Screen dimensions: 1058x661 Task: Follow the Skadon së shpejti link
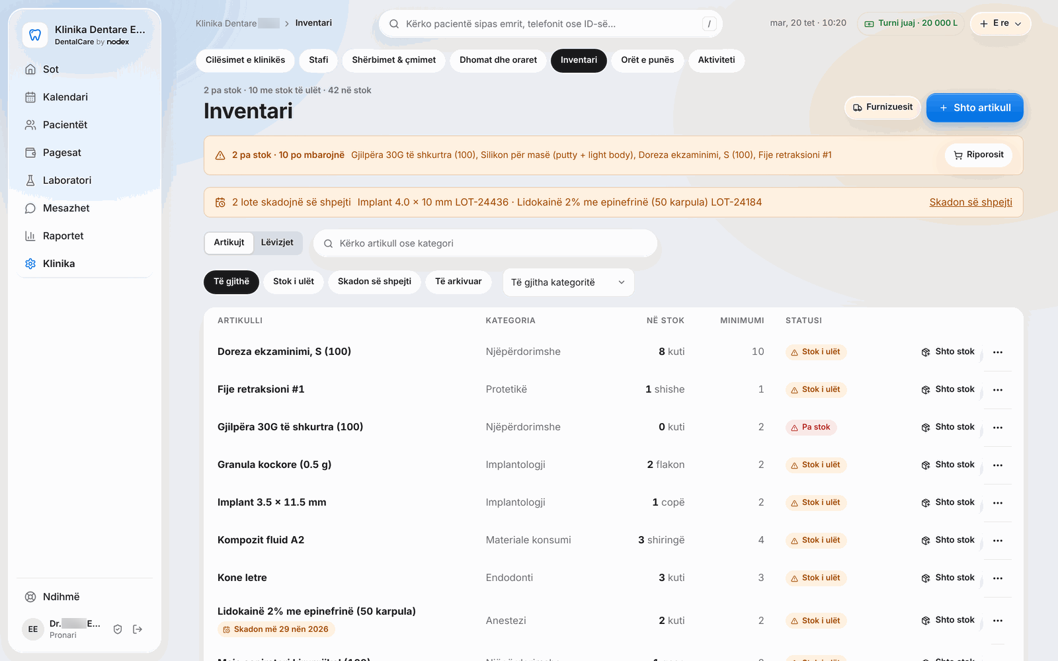[971, 202]
